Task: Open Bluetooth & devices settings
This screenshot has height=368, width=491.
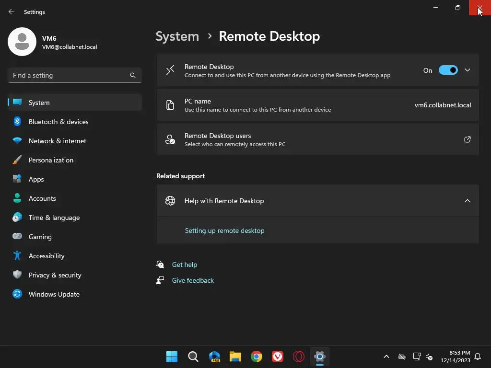Action: [x=74, y=122]
